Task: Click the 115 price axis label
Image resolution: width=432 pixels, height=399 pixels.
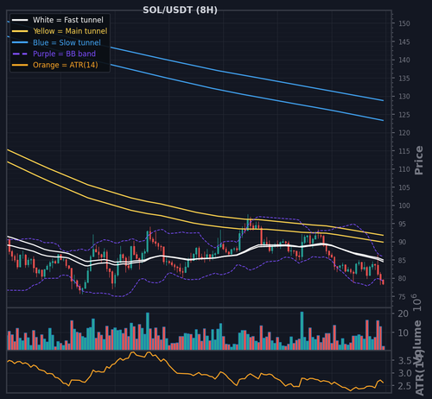Action: 404,151
